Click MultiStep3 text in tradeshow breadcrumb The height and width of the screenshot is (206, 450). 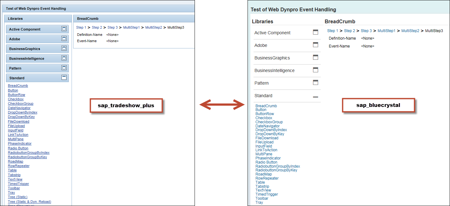pos(176,27)
